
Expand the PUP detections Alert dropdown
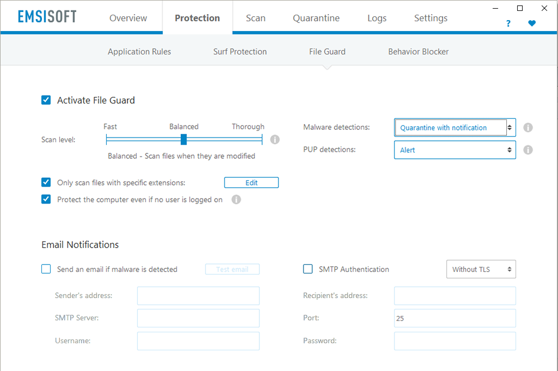(x=454, y=150)
